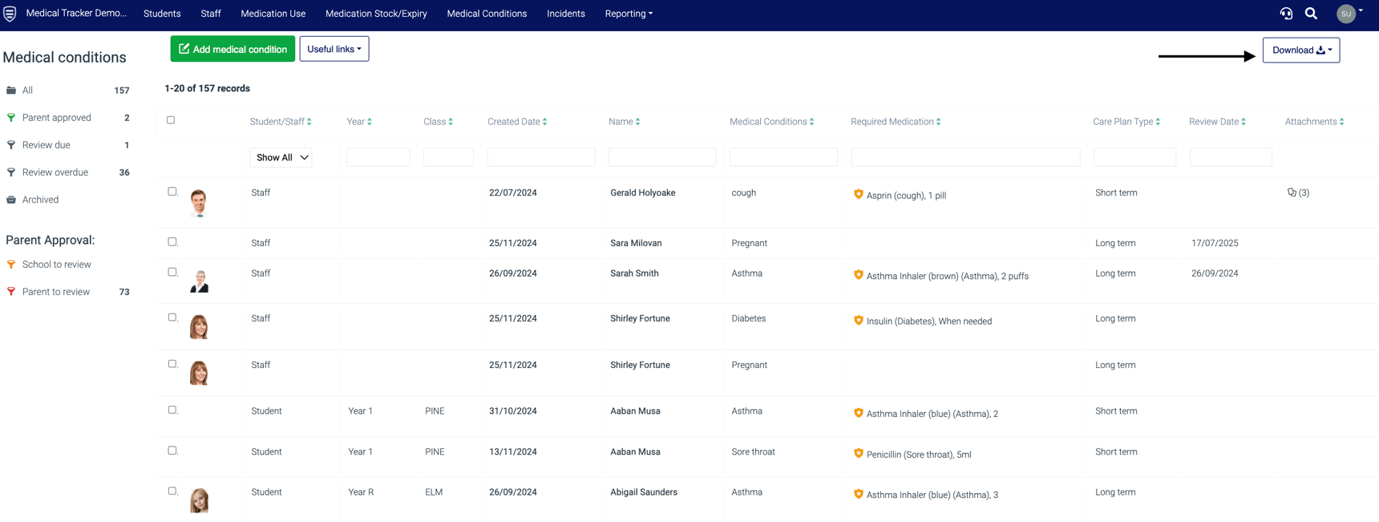Open Medical Tracker Demo home link

click(76, 14)
